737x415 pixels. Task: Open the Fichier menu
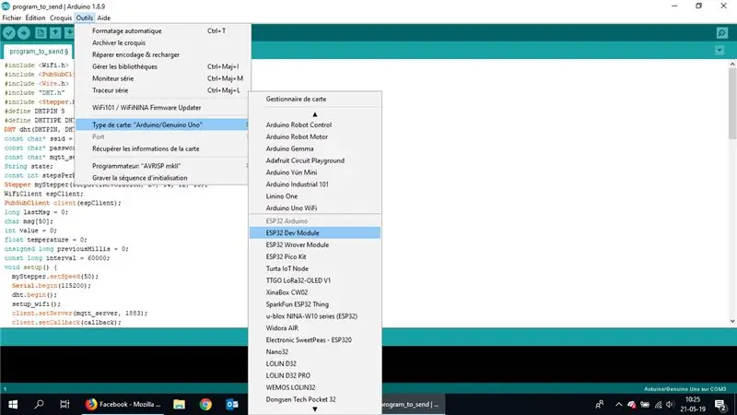tap(12, 18)
